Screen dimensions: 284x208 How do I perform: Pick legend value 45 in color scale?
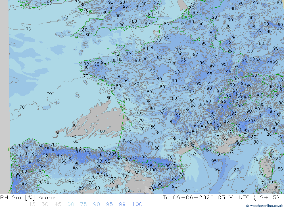[58, 204]
